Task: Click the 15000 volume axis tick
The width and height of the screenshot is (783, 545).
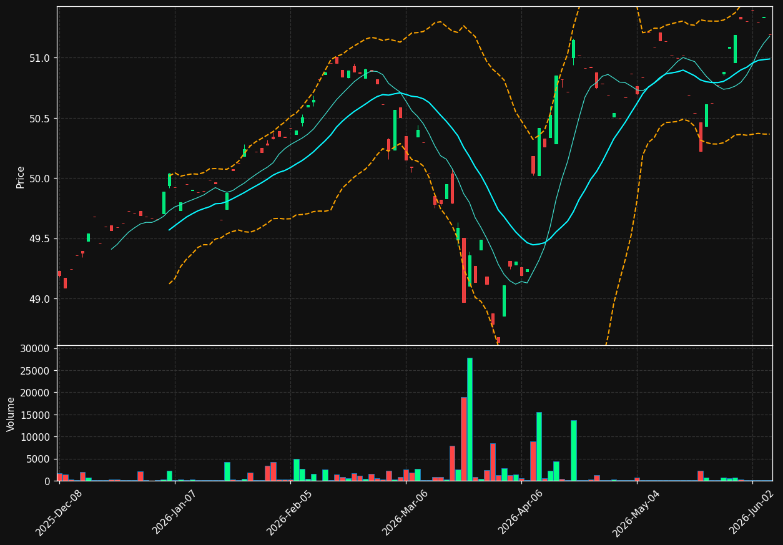Action: coord(36,415)
